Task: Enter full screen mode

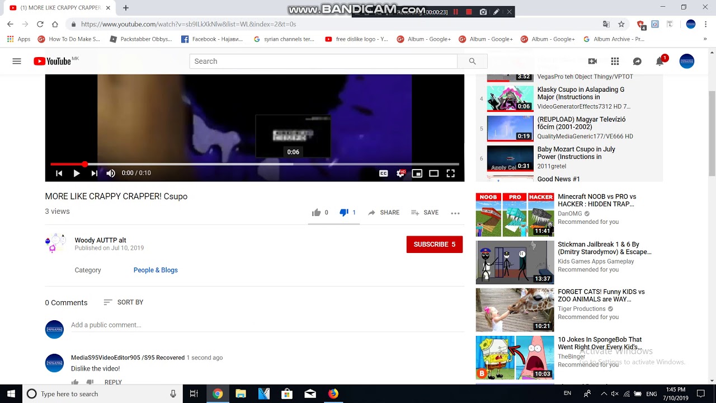Action: point(450,174)
